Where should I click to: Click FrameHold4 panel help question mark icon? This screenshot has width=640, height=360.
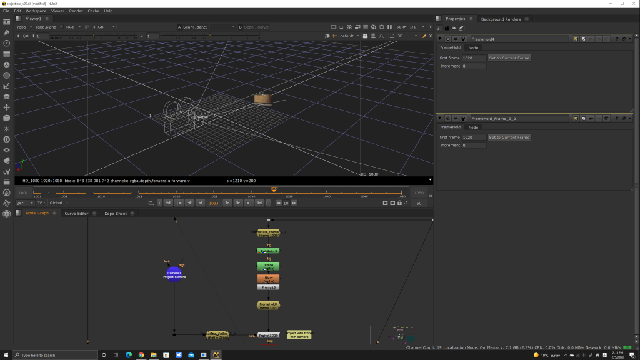[x=616, y=39]
